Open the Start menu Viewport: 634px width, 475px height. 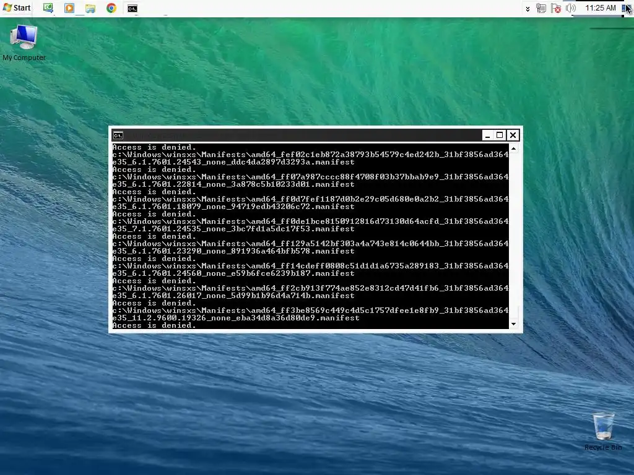(17, 7)
